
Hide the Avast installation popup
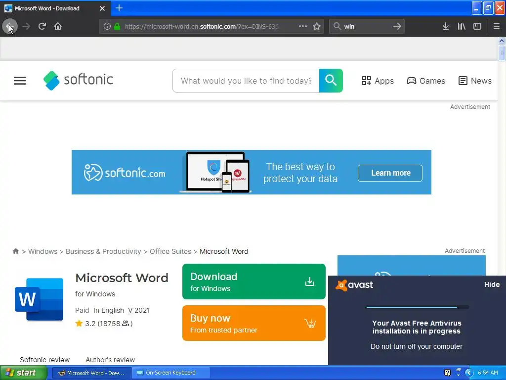tap(492, 285)
